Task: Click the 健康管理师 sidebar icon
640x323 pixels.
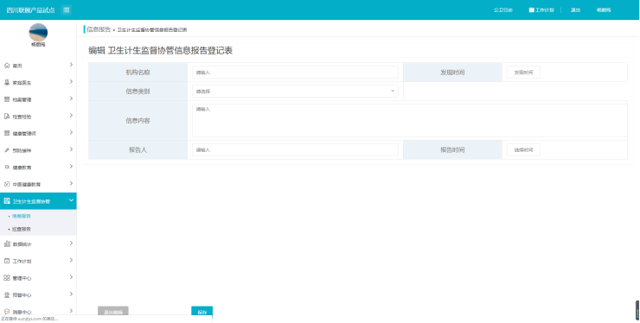Action: (7, 133)
